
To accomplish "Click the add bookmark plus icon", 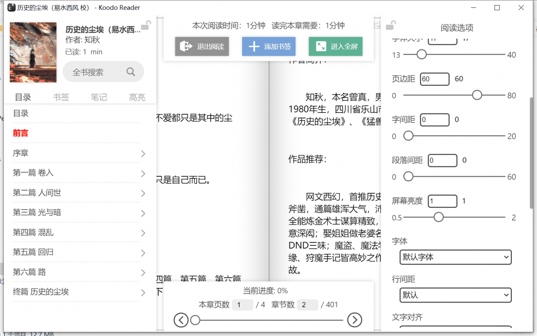I will coord(254,47).
